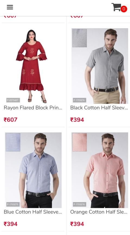Image resolution: width=130 pixels, height=235 pixels.
Task: Click the P-1703274 product code tag
Action: click(x=80, y=100)
